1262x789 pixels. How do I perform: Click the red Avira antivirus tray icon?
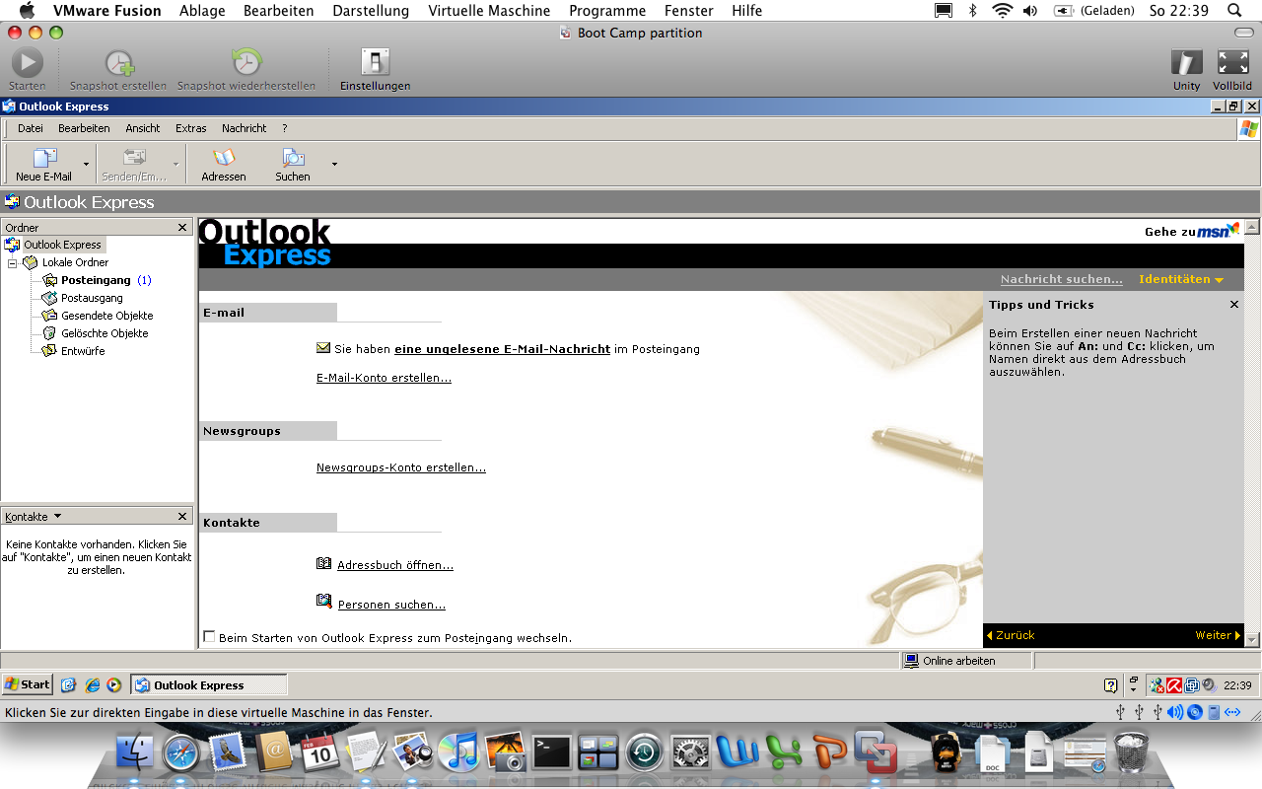tap(1174, 684)
